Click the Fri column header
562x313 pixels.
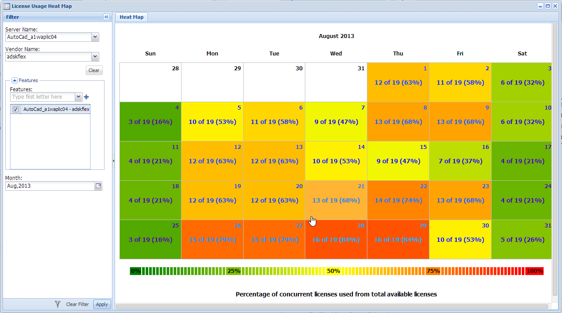pos(460,54)
